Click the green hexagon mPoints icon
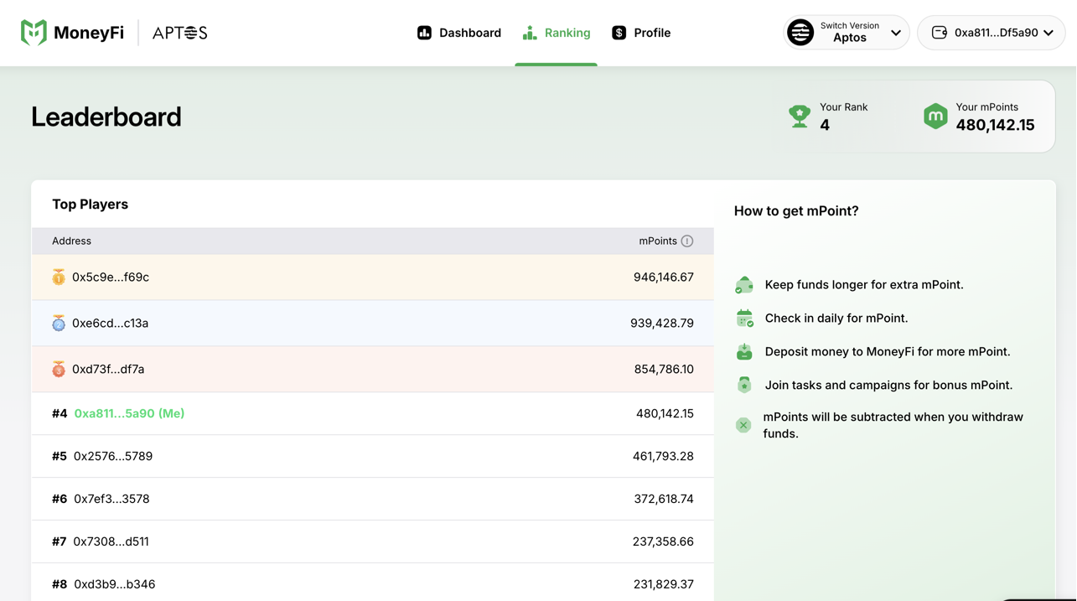The height and width of the screenshot is (601, 1077). pyautogui.click(x=935, y=117)
